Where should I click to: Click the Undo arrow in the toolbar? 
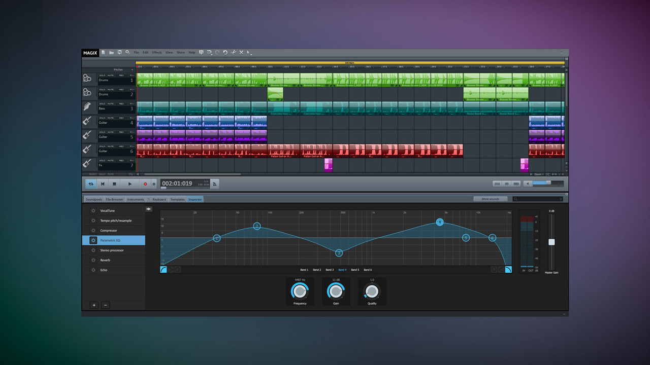point(225,52)
